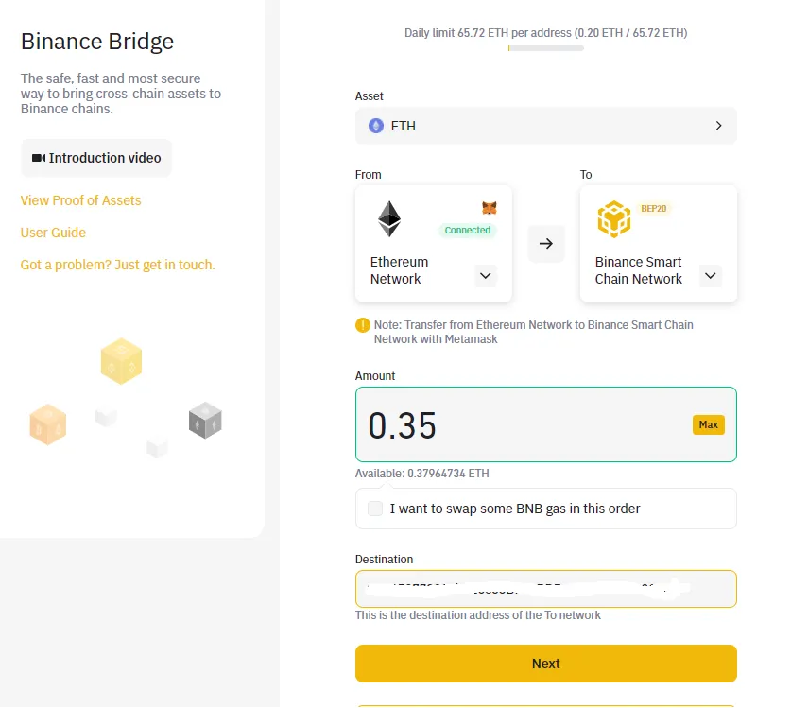Viewport: 791px width, 708px height.
Task: Enable swapping some BNB gas checkbox
Action: click(x=375, y=509)
